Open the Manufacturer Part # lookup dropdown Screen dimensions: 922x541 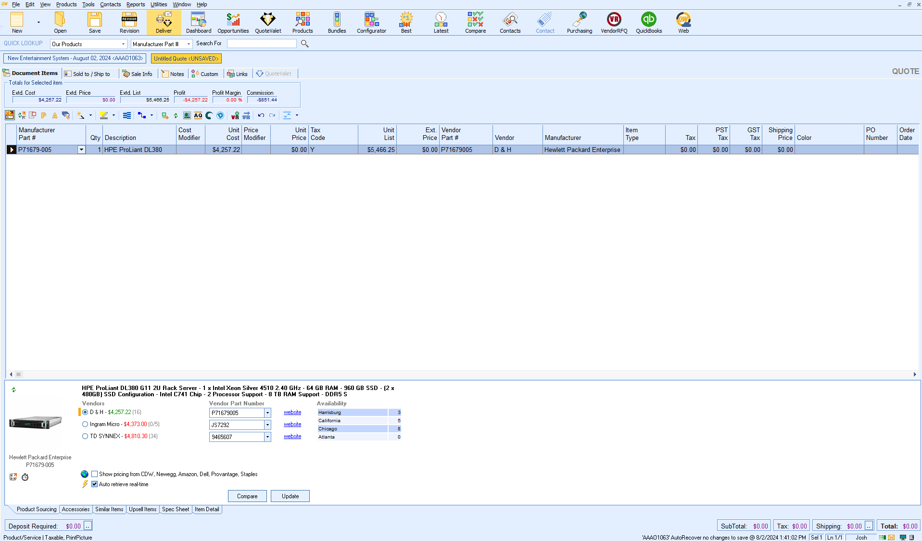pyautogui.click(x=189, y=44)
